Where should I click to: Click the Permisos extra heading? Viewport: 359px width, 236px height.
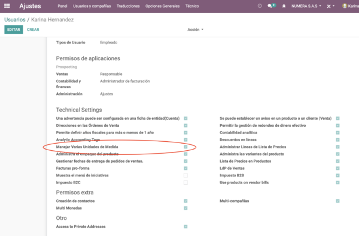click(75, 192)
